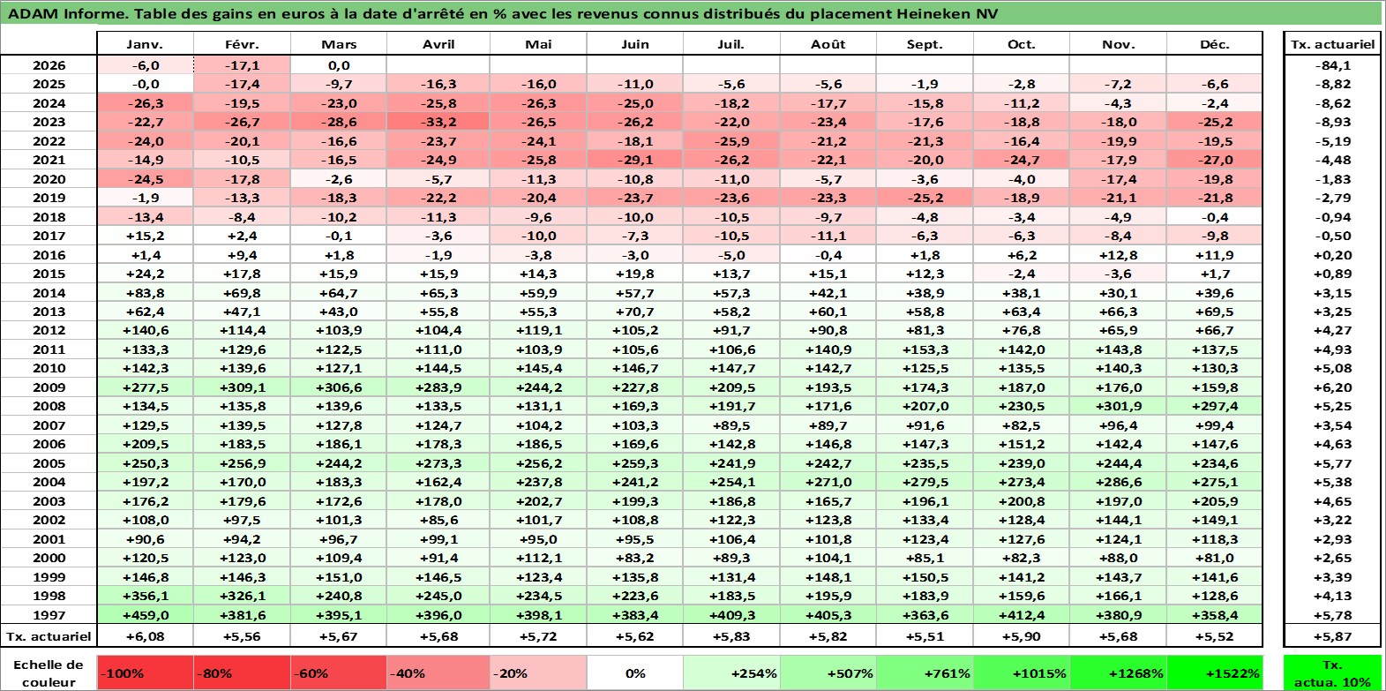Image resolution: width=1386 pixels, height=691 pixels.
Task: Click the -84,1 actuarial rate for 2026
Action: 1332,65
